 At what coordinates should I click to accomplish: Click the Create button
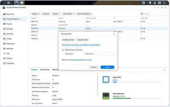tap(35, 14)
